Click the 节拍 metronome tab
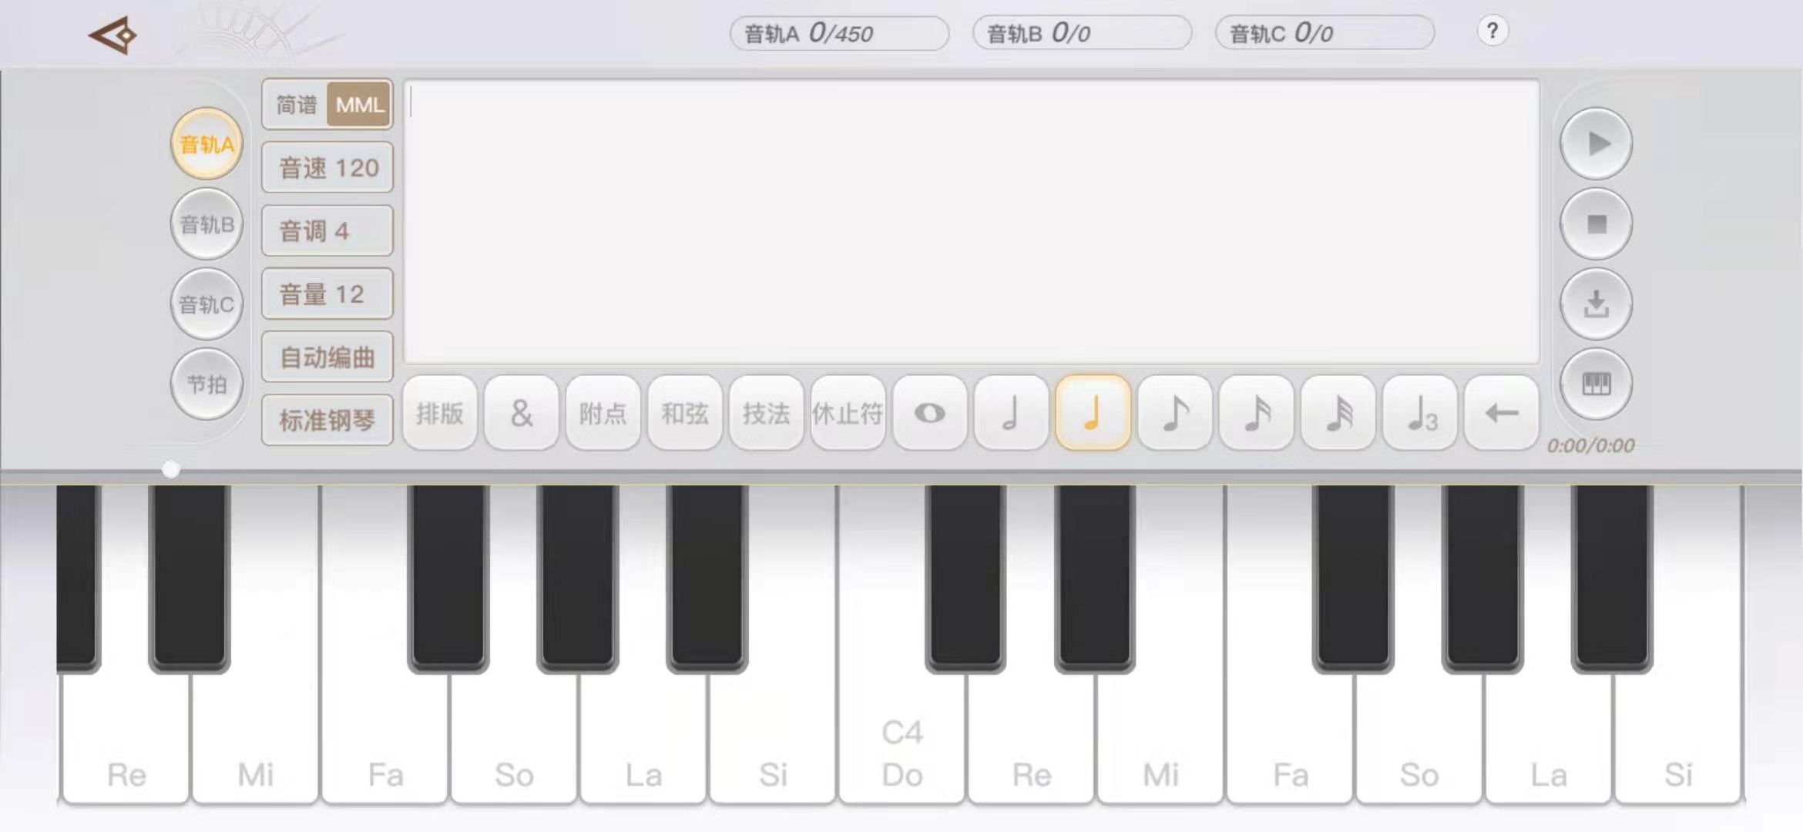The width and height of the screenshot is (1803, 832). tap(205, 384)
